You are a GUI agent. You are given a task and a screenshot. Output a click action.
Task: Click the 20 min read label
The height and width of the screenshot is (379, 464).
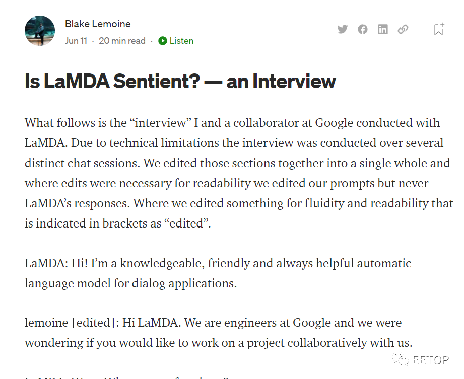(122, 41)
